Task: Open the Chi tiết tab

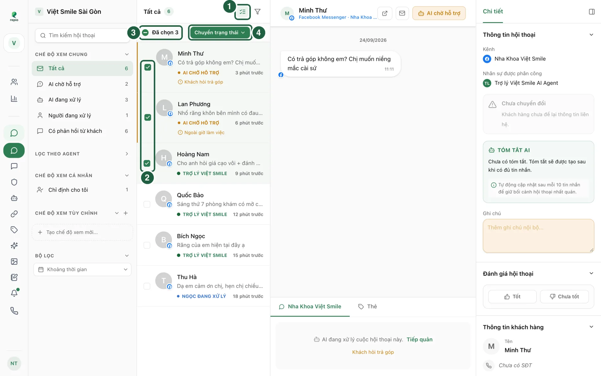Action: point(493,11)
